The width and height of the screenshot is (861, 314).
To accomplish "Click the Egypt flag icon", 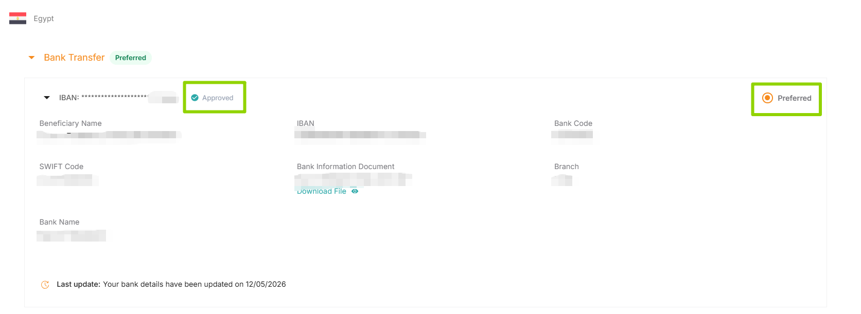I will coord(17,19).
